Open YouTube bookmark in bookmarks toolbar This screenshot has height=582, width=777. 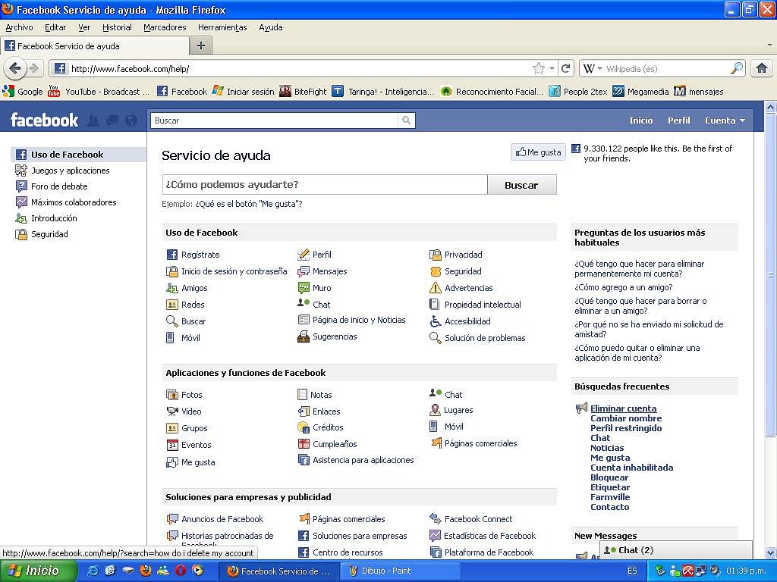coord(98,91)
